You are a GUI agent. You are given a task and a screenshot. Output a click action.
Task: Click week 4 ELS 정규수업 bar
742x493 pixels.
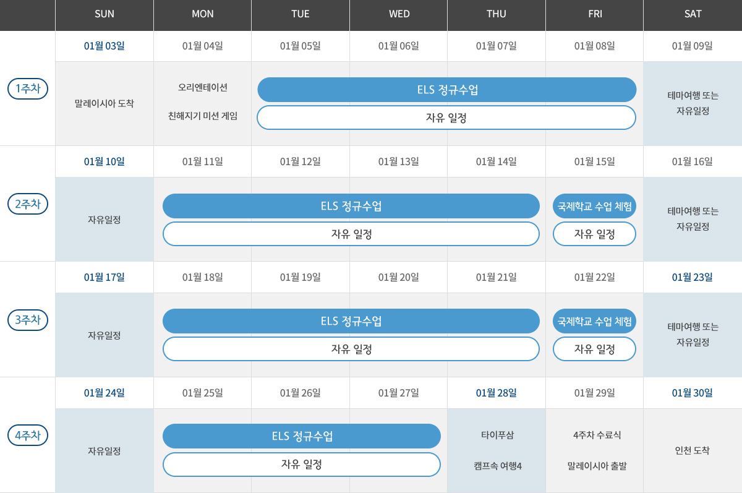click(301, 436)
